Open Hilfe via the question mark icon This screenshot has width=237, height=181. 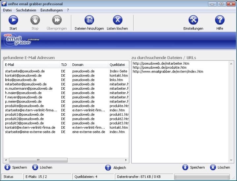(x=220, y=20)
